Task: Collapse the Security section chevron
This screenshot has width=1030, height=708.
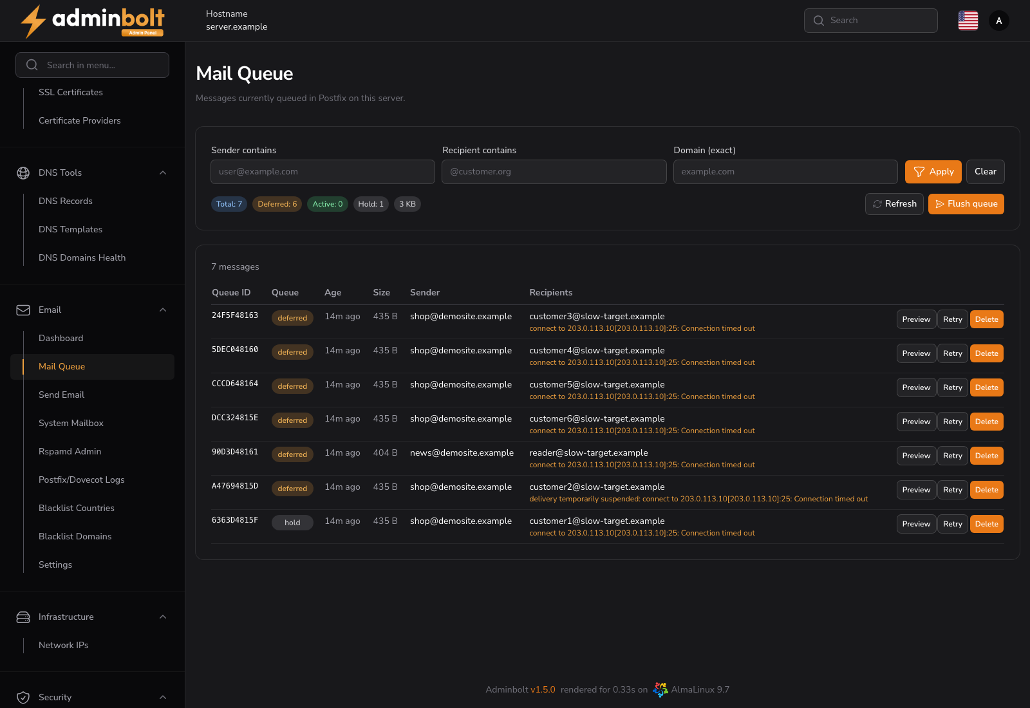Action: click(163, 698)
